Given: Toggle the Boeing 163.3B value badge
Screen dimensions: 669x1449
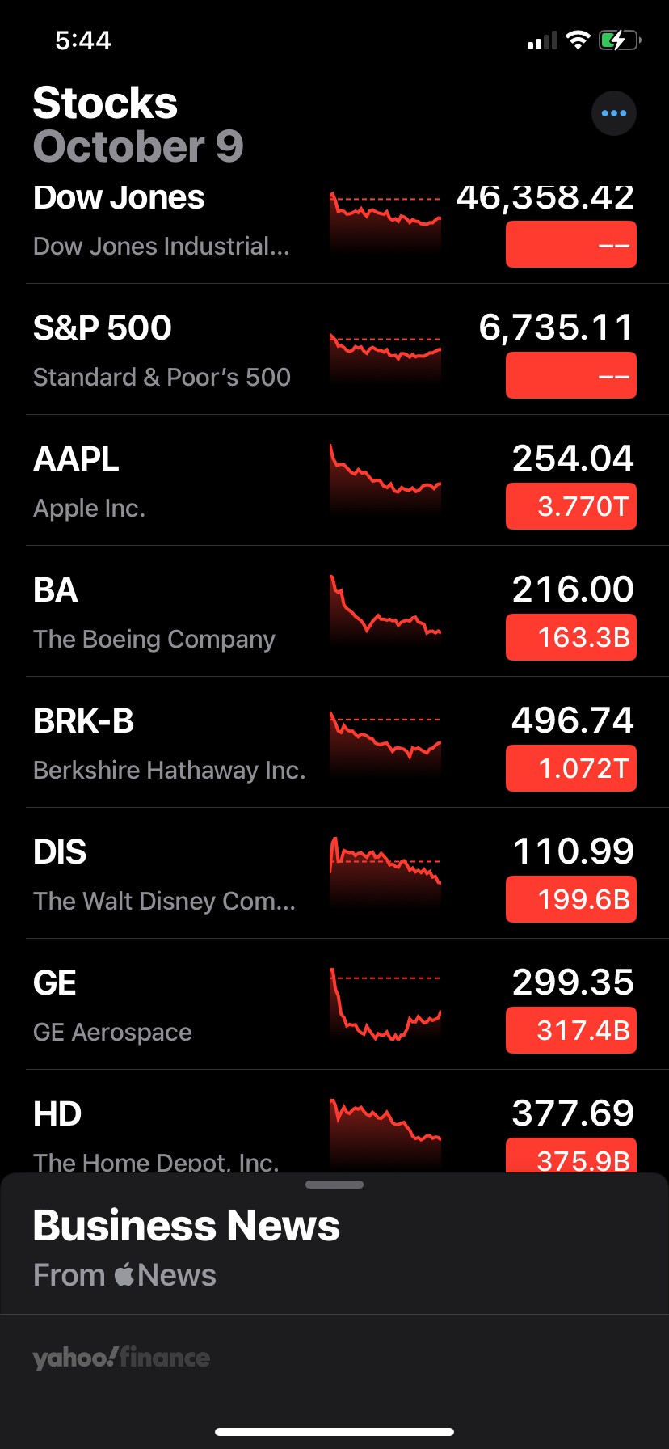Looking at the screenshot, I should pos(570,637).
